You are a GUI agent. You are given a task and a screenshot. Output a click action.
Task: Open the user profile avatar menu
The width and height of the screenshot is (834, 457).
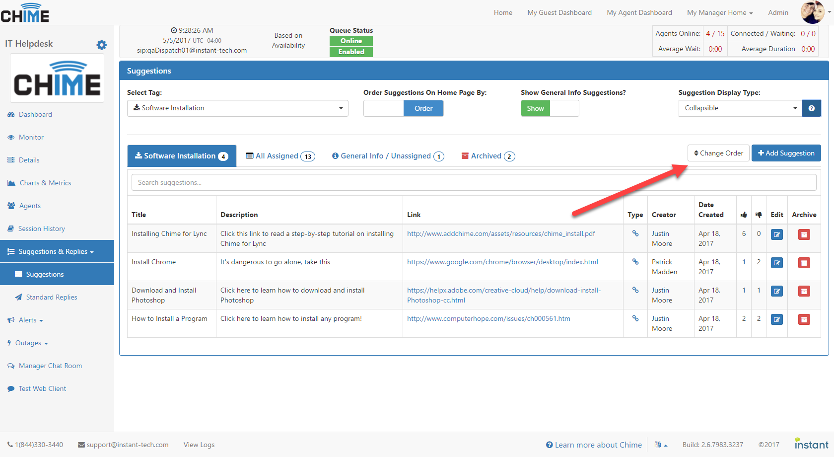point(815,12)
